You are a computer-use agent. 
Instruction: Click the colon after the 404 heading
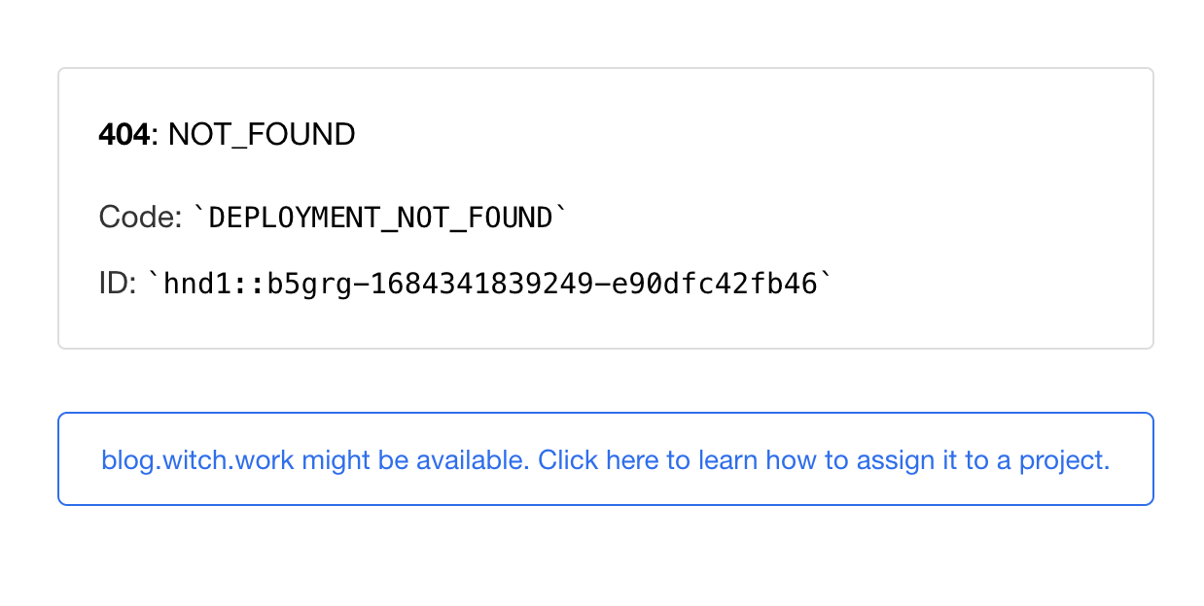click(155, 134)
